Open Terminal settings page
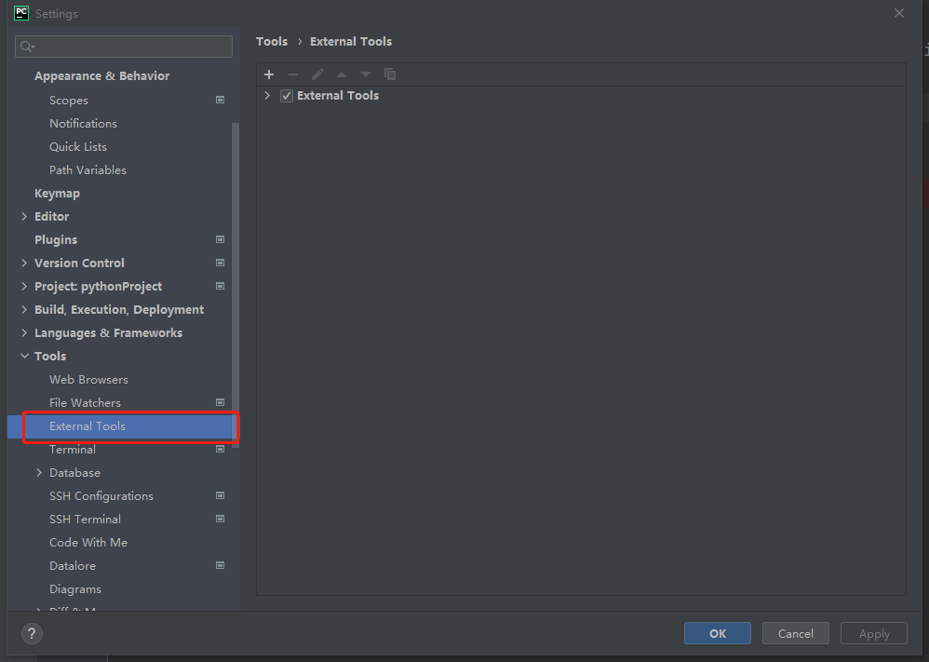This screenshot has width=929, height=662. click(x=73, y=449)
